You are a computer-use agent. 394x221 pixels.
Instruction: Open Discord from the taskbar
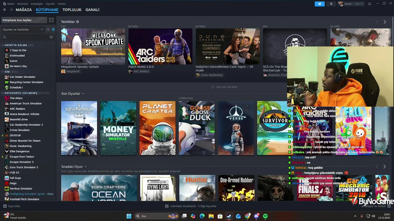[256, 216]
